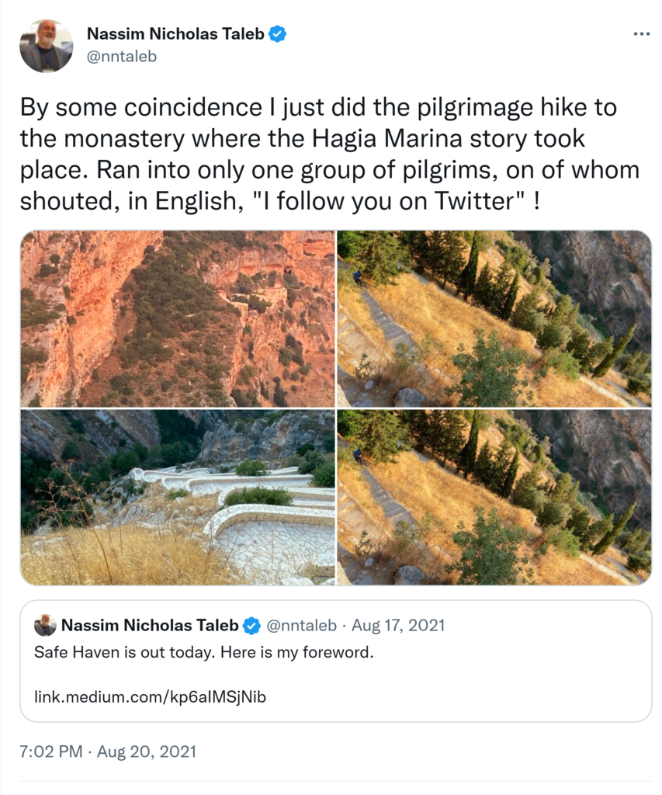Screen dimensions: 662x795
Task: Click the @nntaleb handle under the main author name
Action: (122, 57)
